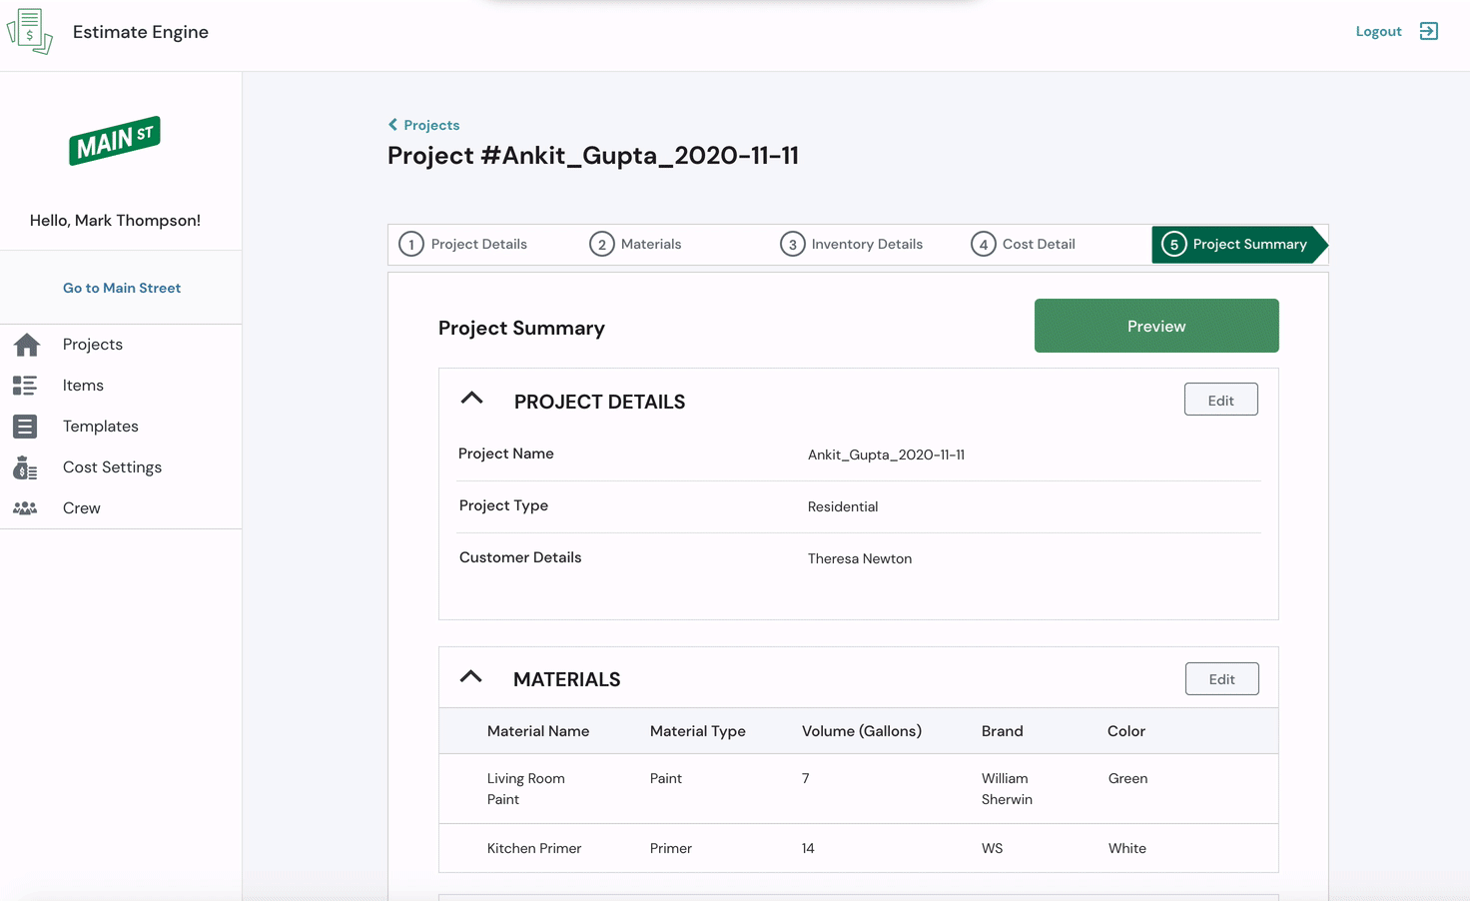Click Go to Main Street link
Image resolution: width=1470 pixels, height=901 pixels.
point(122,288)
